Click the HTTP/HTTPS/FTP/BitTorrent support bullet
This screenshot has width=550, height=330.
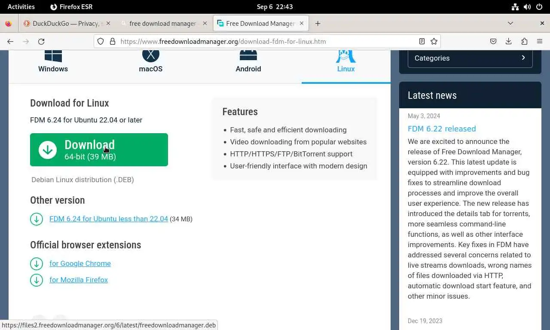[x=291, y=154]
